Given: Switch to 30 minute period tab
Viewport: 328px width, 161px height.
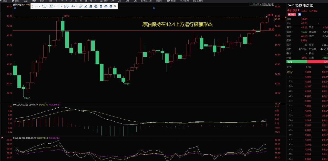Looking at the screenshot, I should 71,1.
